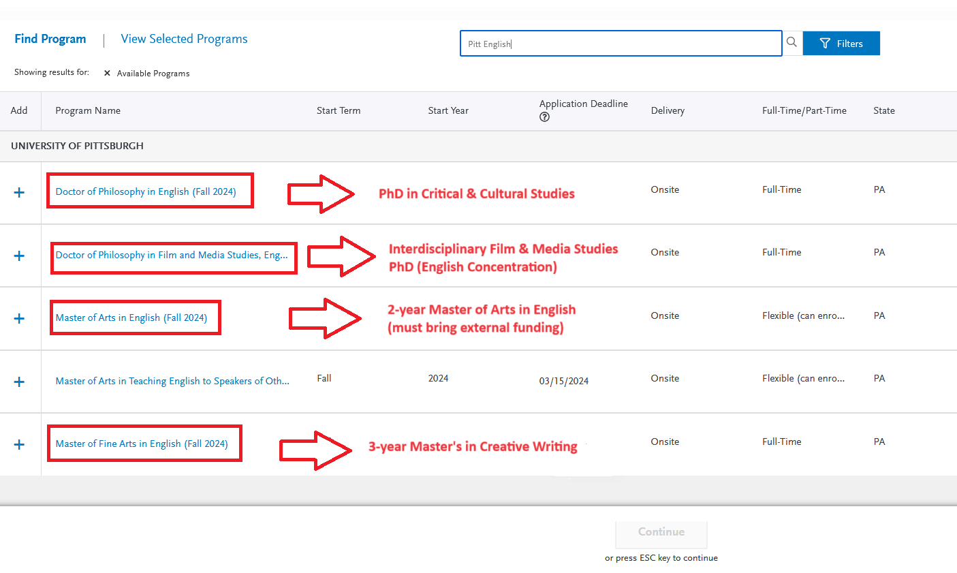Add Master of Fine Arts in English program
Screen dimensions: 957x573
coord(19,444)
